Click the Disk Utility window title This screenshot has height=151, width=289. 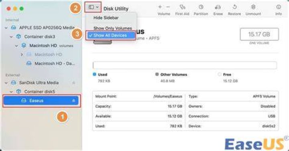pos(116,9)
